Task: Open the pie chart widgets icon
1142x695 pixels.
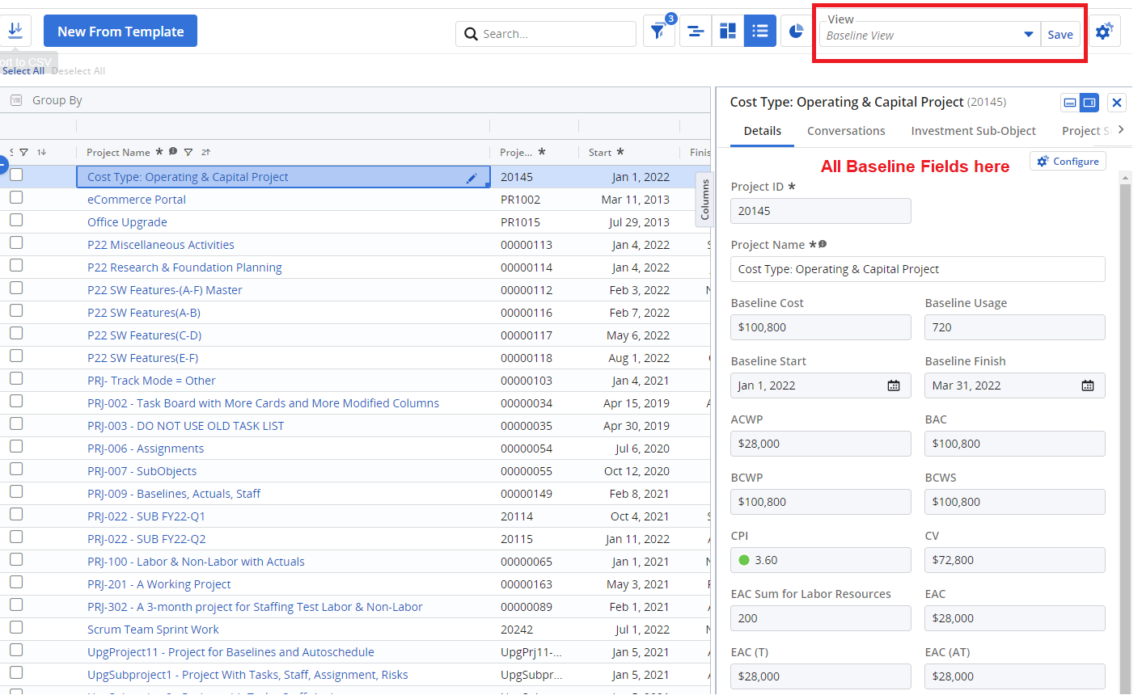Action: [796, 32]
